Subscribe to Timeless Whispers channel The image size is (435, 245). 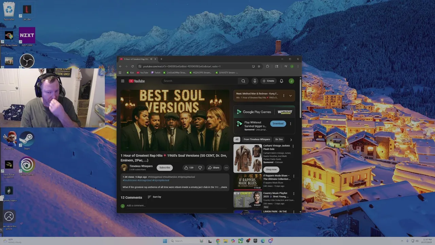click(x=164, y=167)
